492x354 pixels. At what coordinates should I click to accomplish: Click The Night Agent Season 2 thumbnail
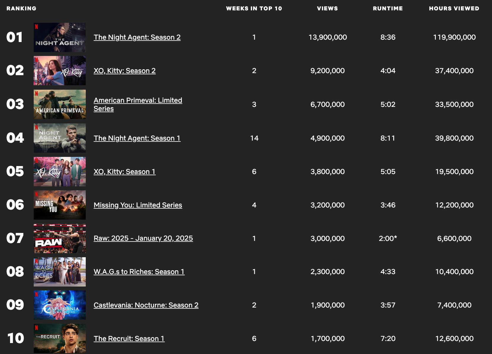click(60, 38)
